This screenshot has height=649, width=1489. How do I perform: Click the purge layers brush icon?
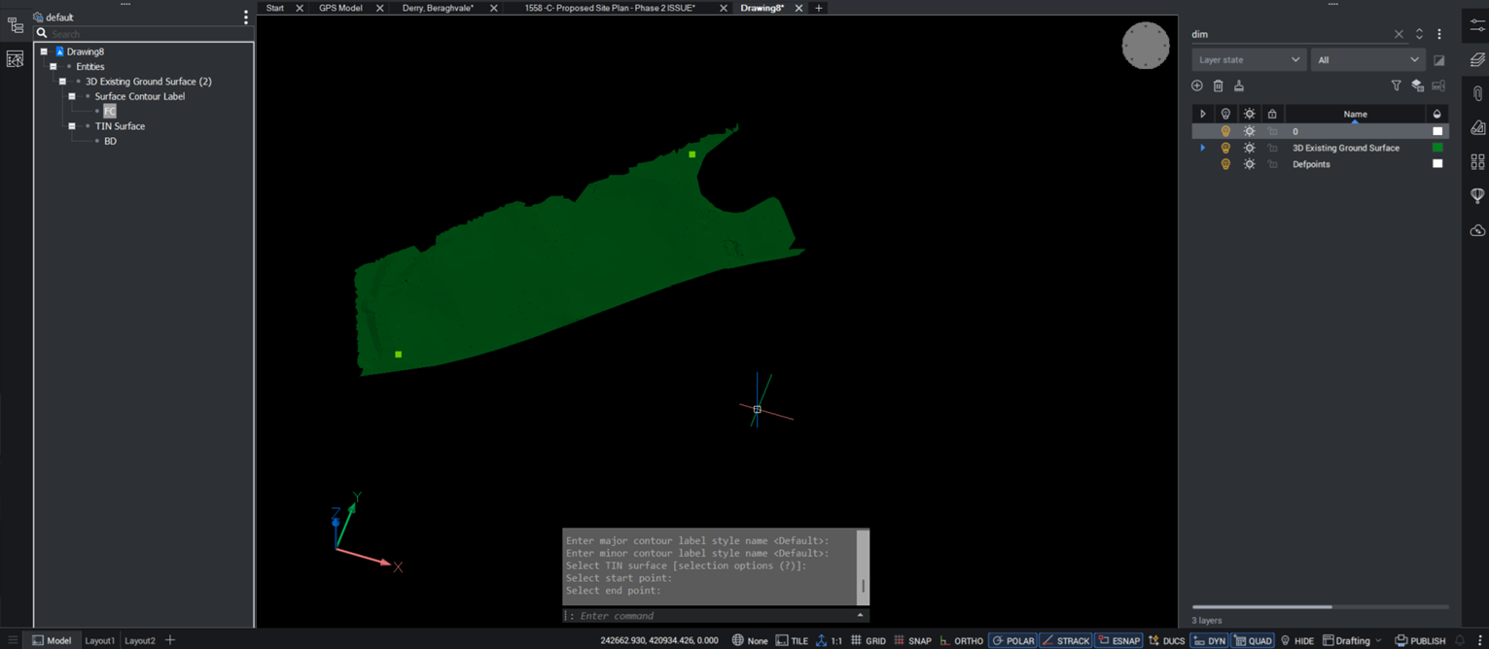1239,86
